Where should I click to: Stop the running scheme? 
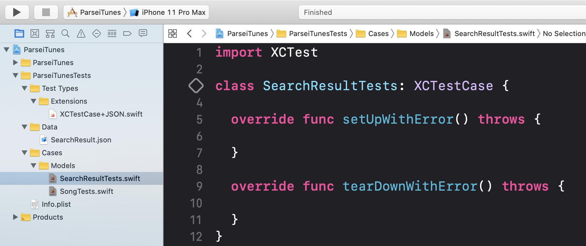pos(46,12)
